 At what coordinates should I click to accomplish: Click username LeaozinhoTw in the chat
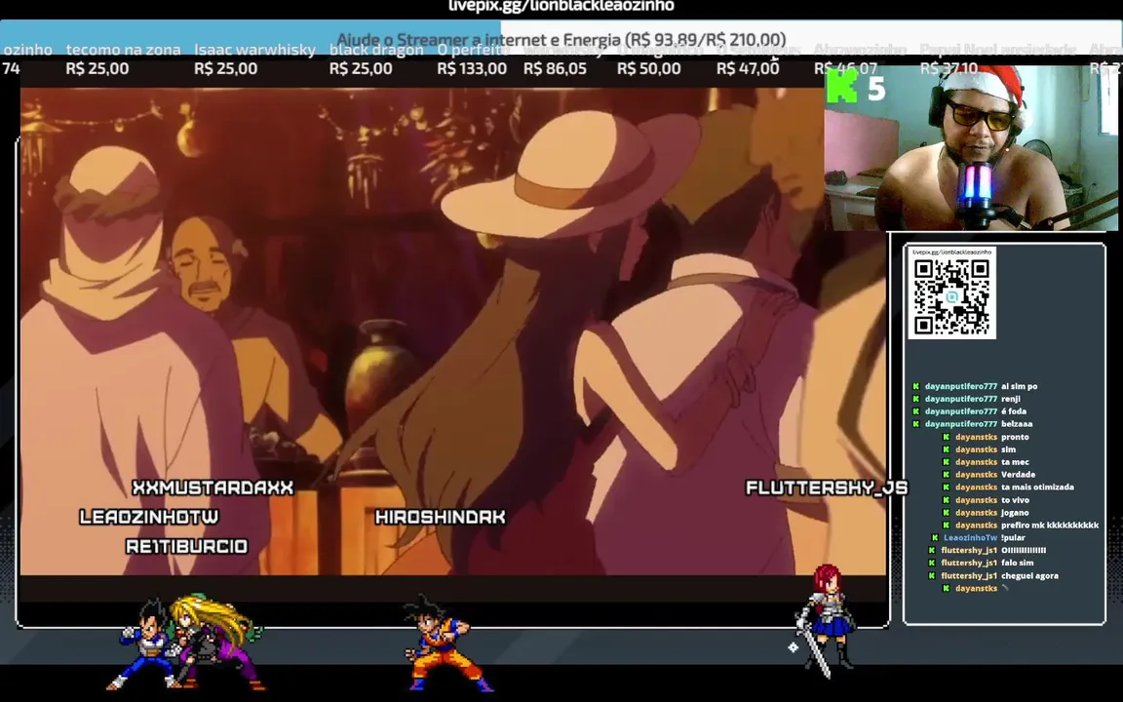pyautogui.click(x=971, y=538)
